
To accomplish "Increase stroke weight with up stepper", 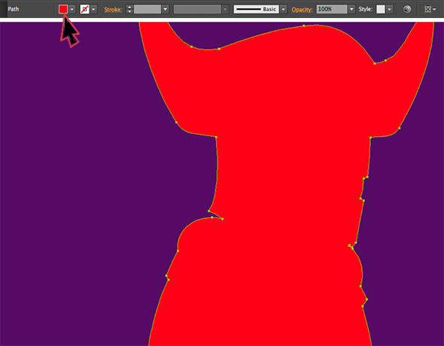I will 129,7.
